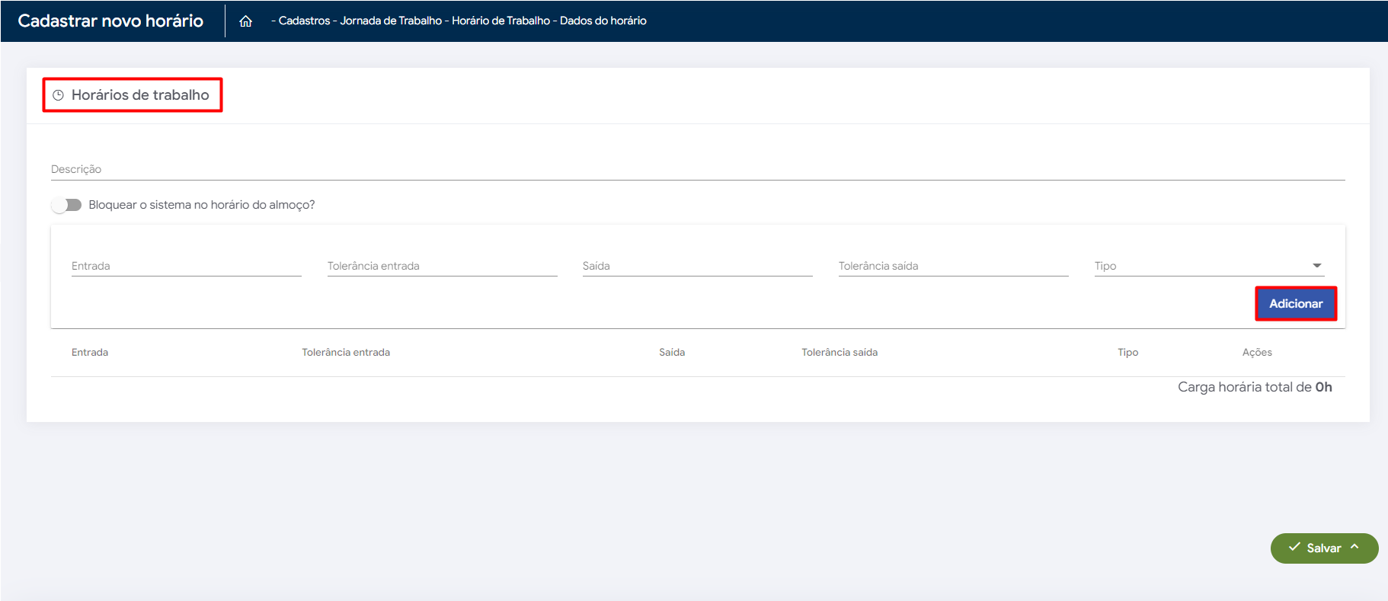Image resolution: width=1388 pixels, height=601 pixels.
Task: Click the Adicionar button
Action: pyautogui.click(x=1296, y=304)
